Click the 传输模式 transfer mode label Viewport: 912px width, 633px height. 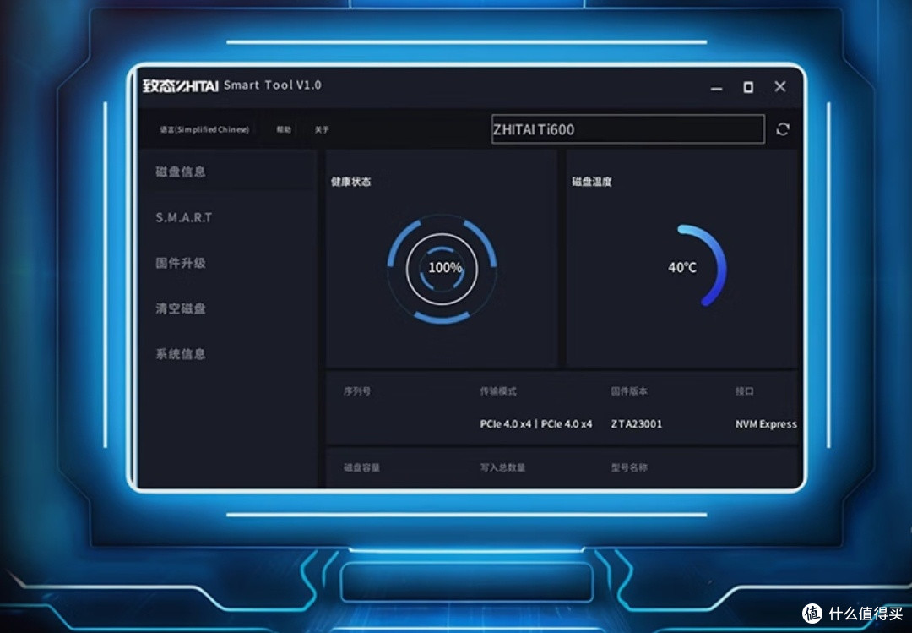pyautogui.click(x=498, y=390)
